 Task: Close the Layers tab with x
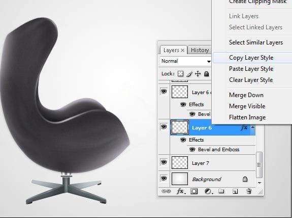tap(182, 50)
